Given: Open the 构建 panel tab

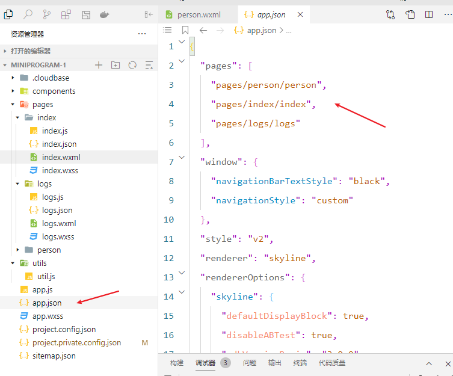Looking at the screenshot, I should [176, 363].
